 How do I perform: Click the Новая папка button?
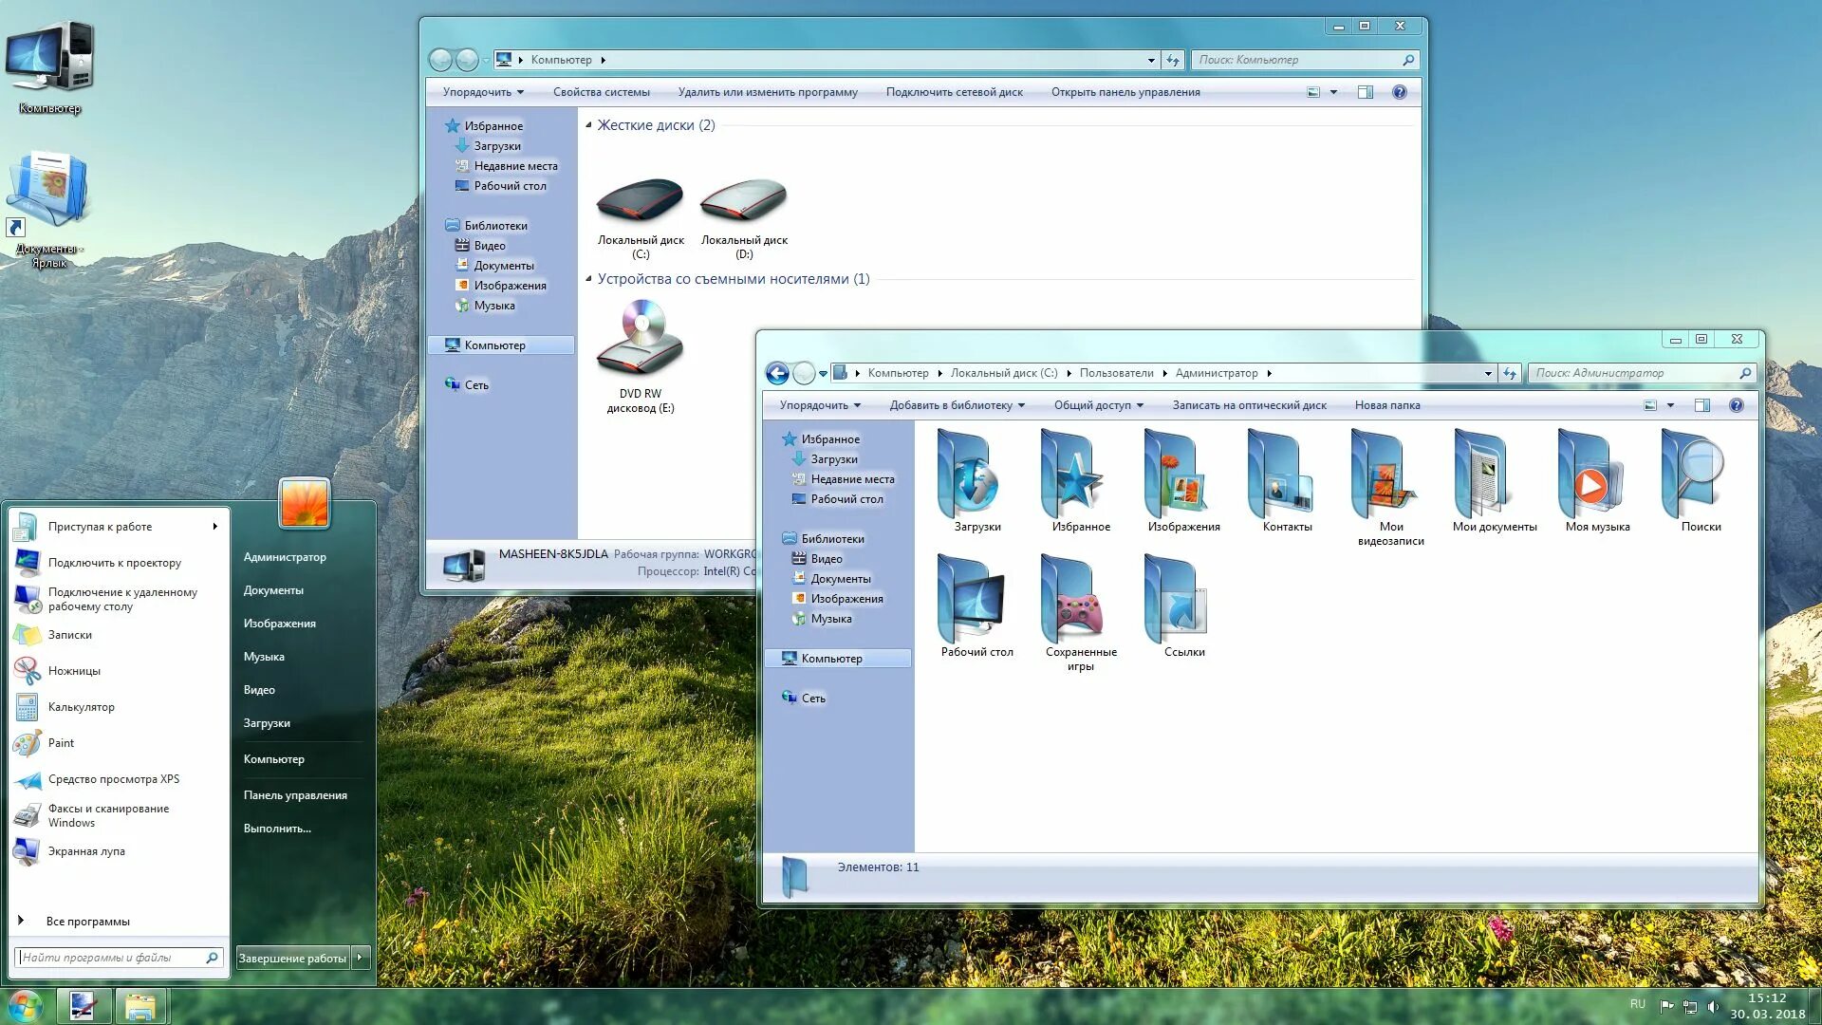click(1387, 405)
